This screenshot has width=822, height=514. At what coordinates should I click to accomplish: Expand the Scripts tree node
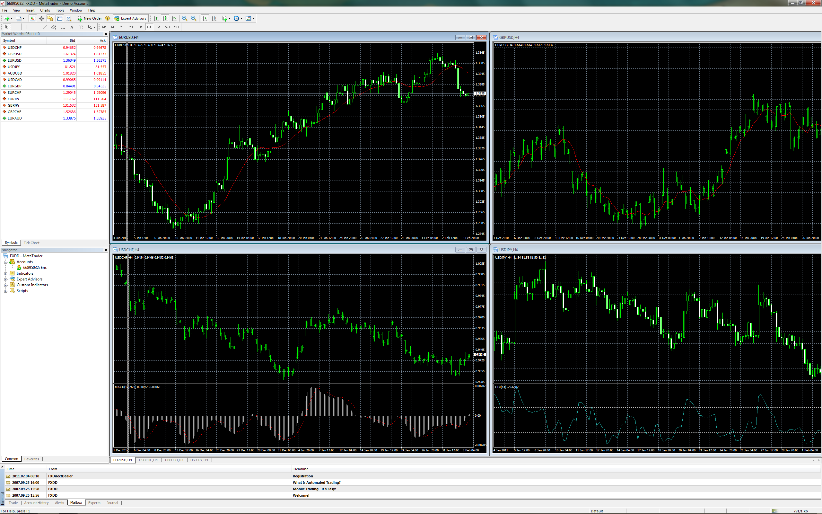[x=5, y=291]
